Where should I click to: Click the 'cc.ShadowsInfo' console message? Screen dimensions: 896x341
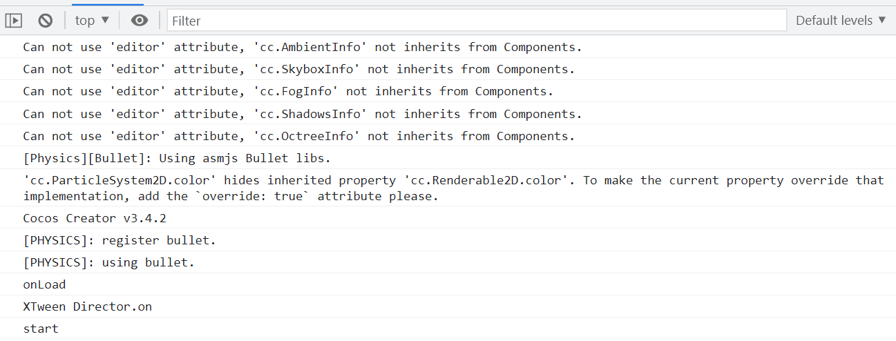(x=303, y=114)
